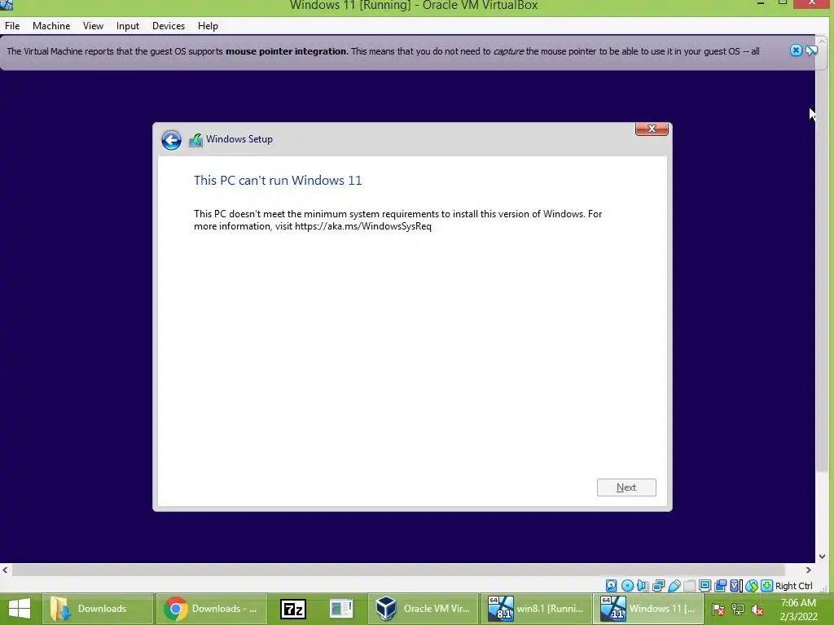The width and height of the screenshot is (834, 625).
Task: Switch to Oracle VM VirtualBox Manager
Action: [424, 609]
